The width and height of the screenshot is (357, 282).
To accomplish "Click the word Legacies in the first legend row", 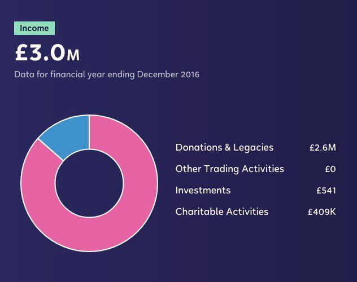I will click(253, 147).
